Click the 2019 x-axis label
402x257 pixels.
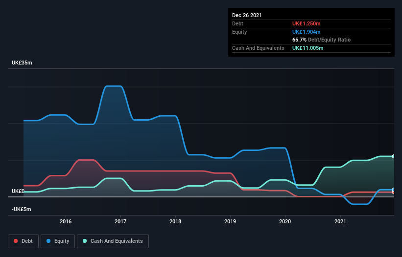point(230,221)
